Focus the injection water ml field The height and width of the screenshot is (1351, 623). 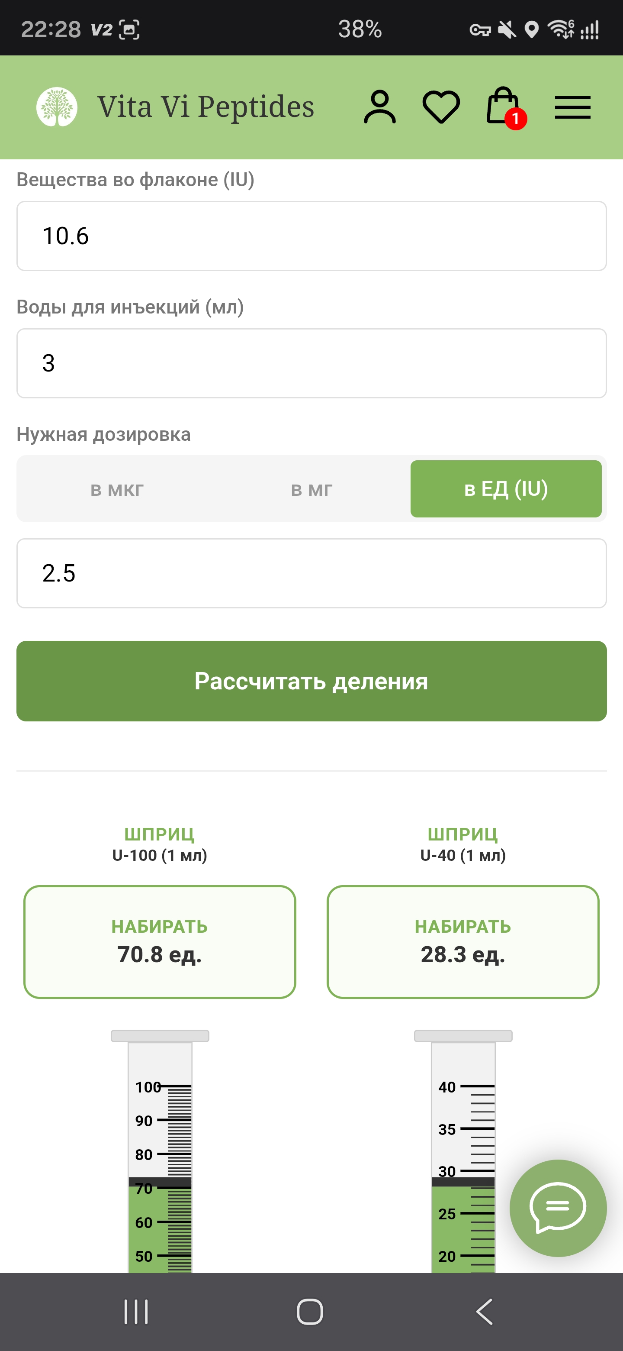(312, 363)
